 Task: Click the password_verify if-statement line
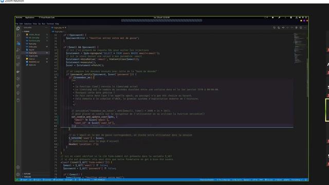(101, 74)
